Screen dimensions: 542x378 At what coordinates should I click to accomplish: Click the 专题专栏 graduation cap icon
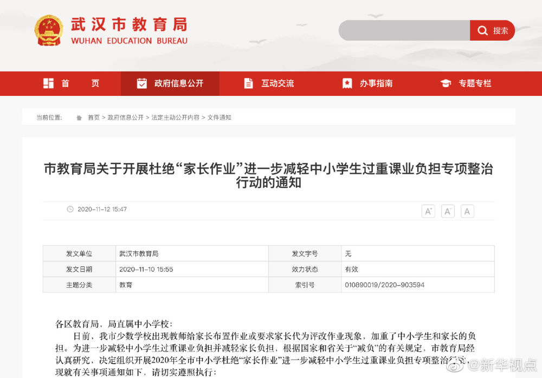point(446,83)
